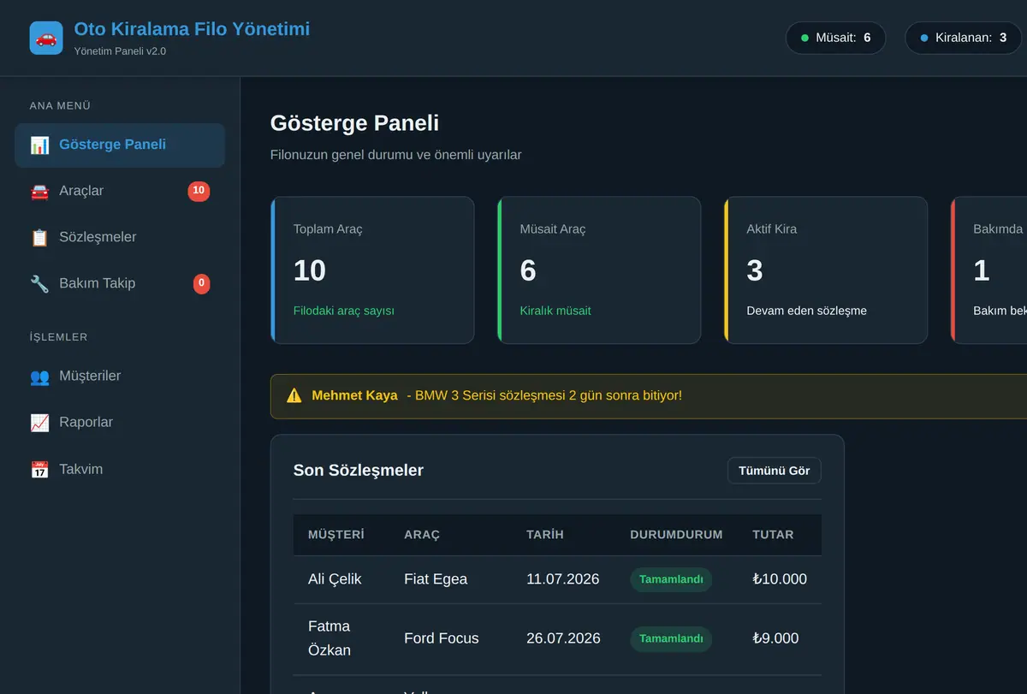The width and height of the screenshot is (1027, 694).
Task: Select the Bakımda stat card
Action: pyautogui.click(x=989, y=270)
